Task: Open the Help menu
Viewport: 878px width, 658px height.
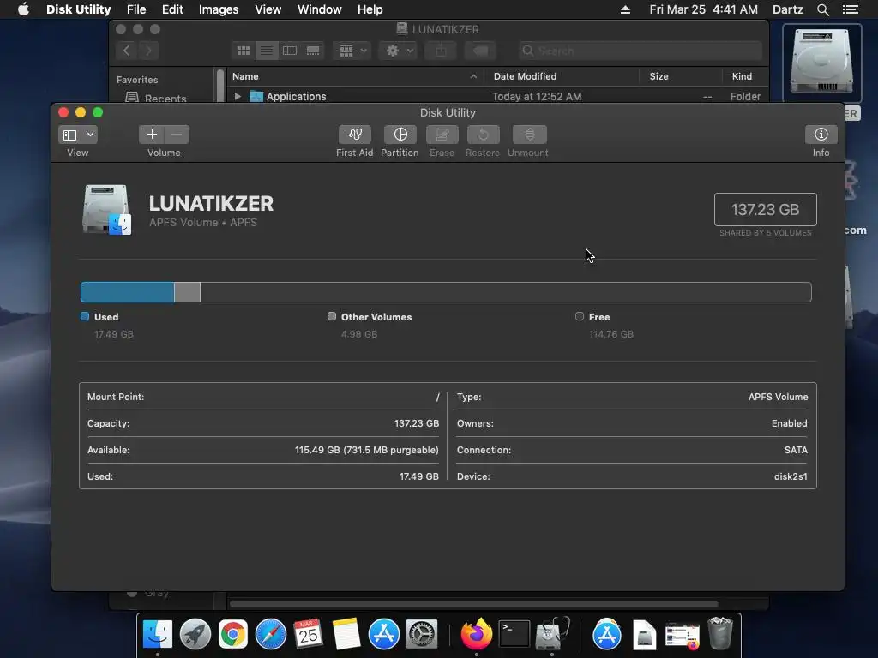Action: [x=370, y=9]
